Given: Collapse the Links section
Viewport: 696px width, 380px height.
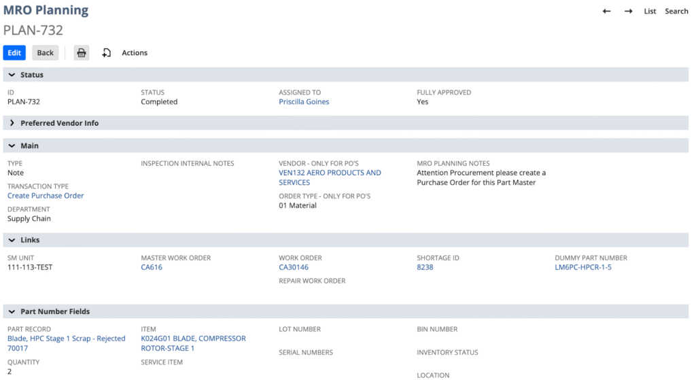Looking at the screenshot, I should point(12,240).
